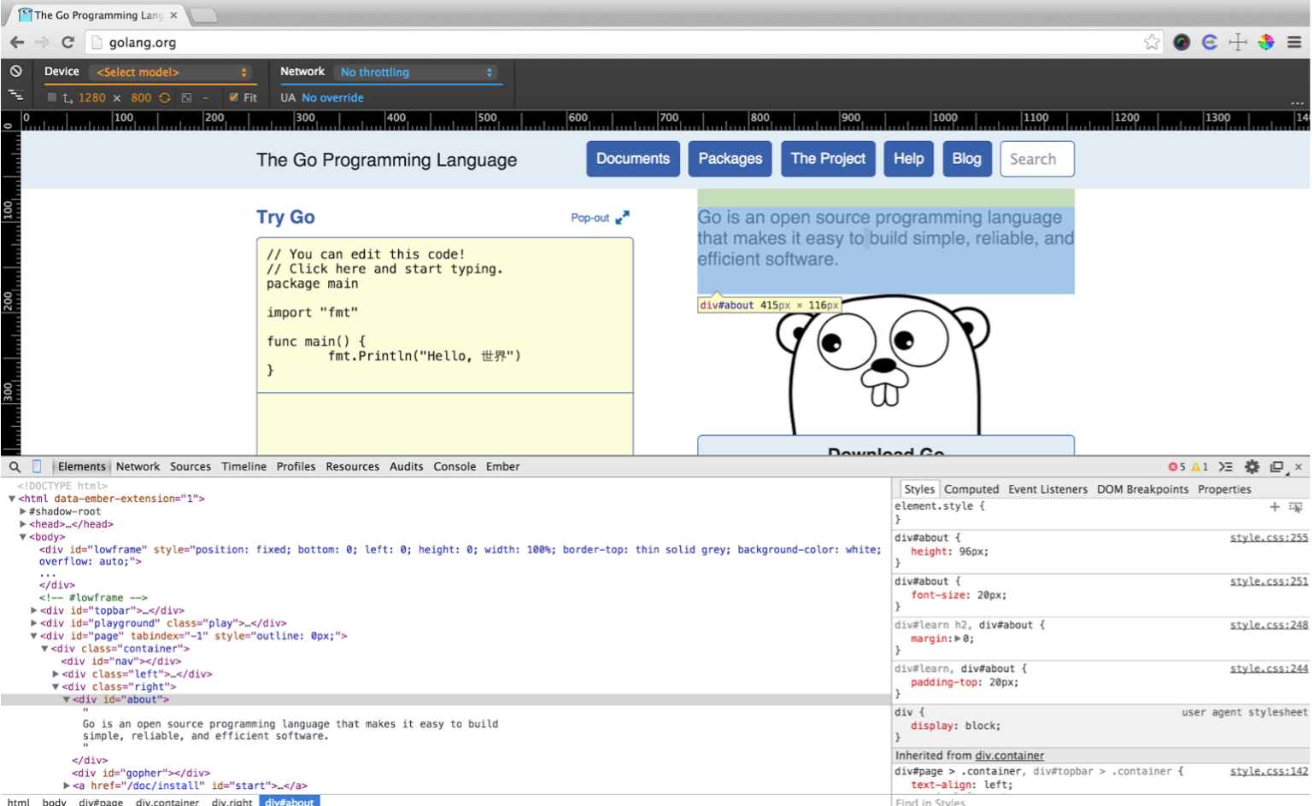The height and width of the screenshot is (806, 1314).
Task: Reset device emulation overrides icon
Action: pos(15,72)
